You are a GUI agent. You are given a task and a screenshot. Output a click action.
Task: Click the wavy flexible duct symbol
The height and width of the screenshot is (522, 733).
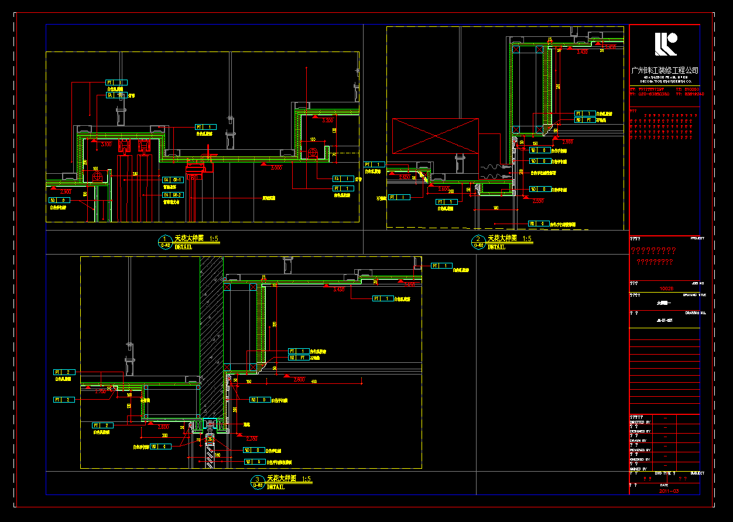[x=495, y=171]
